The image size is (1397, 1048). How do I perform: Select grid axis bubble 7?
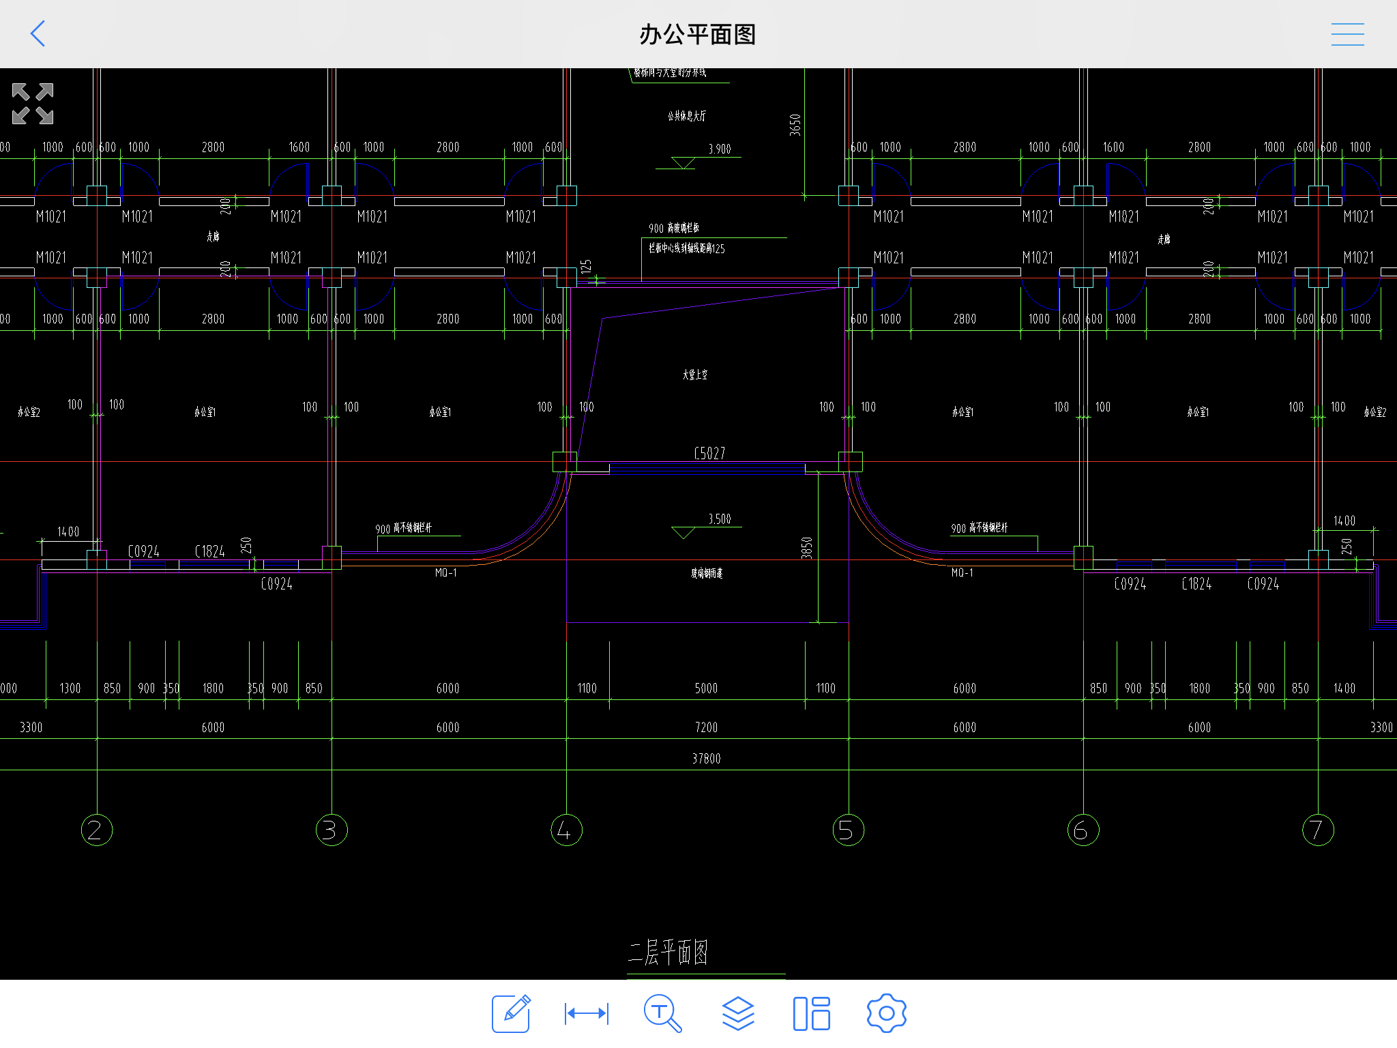[1318, 830]
